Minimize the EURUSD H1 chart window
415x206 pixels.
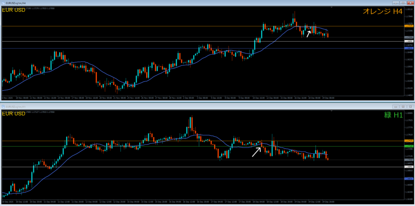396,106
